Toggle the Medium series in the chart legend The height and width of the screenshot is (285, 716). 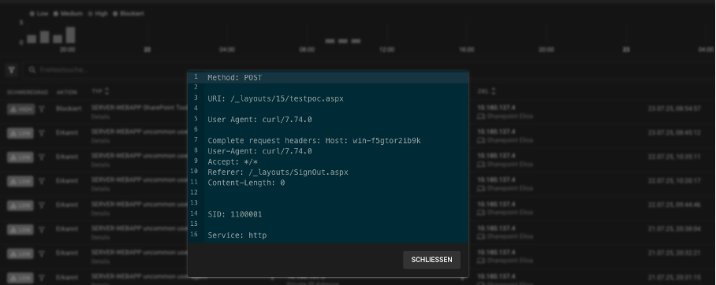[x=69, y=13]
